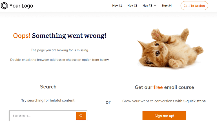217x138 pixels.
Task: Select the Nav #3 menu label
Action: (x=147, y=6)
